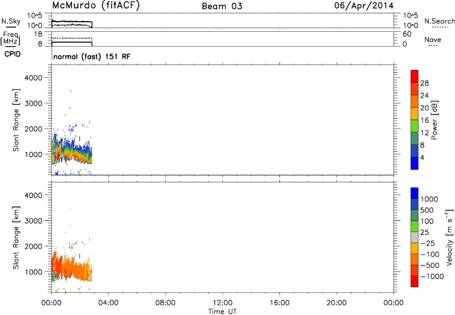Click the Velocity [m s⁻¹] colorbar title

(x=449, y=237)
